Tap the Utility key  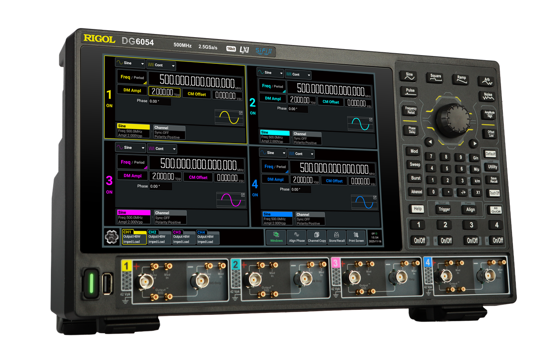492,167
